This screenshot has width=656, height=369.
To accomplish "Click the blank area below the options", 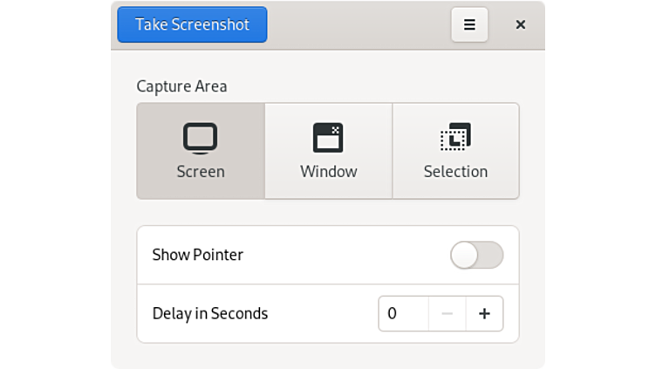I will coord(328,356).
